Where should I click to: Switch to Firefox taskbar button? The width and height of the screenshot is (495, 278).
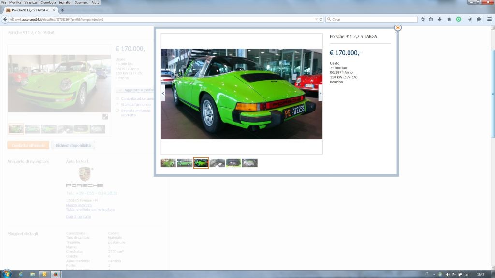[56, 274]
